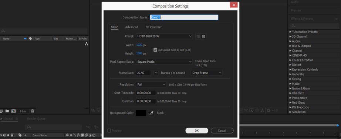
Task: Open the Pixel Aspect Ratio dropdown
Action: 165,62
